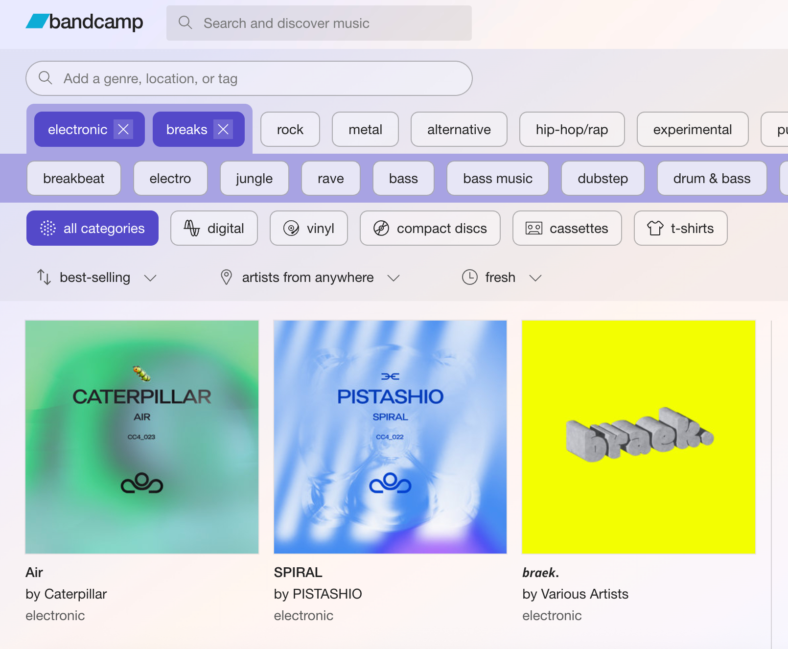The image size is (788, 649).
Task: Click the compact discs icon
Action: click(381, 228)
